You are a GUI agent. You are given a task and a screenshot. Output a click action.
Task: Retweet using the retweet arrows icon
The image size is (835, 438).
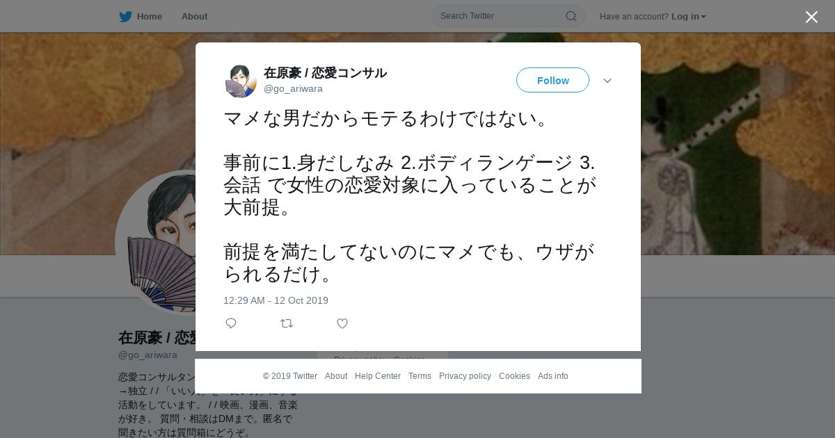287,323
